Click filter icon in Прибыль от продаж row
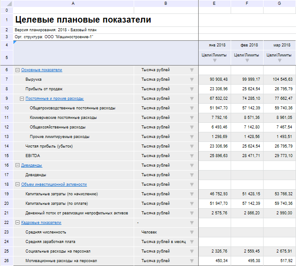 [192, 89]
